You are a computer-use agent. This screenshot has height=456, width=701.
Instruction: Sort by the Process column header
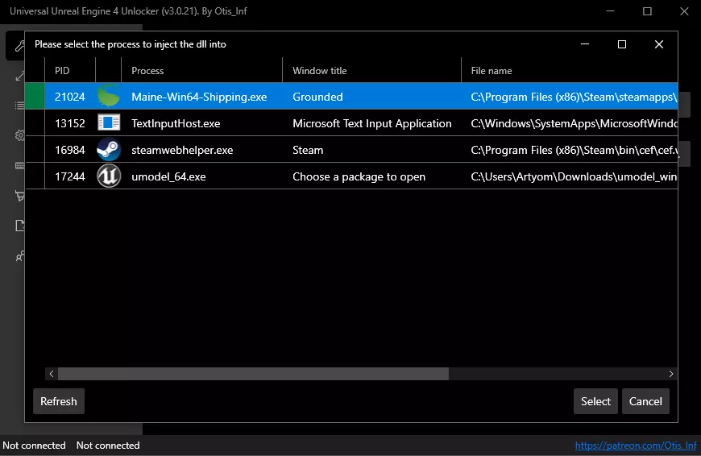pyautogui.click(x=202, y=71)
